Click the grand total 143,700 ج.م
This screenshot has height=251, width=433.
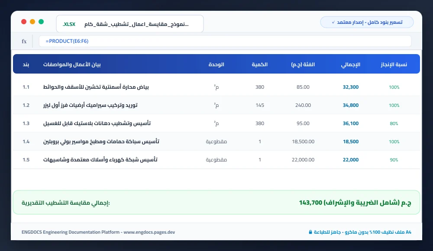coord(355,203)
